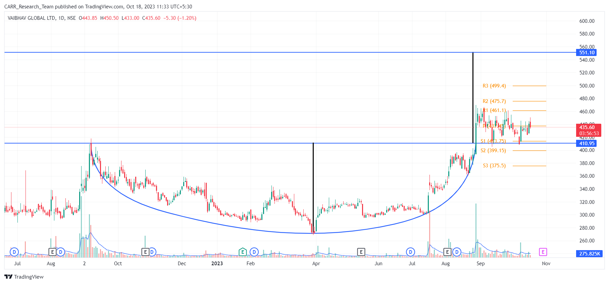This screenshot has height=284, width=609.
Task: Open earnings E marker above first Aug label
Action: pos(52,252)
